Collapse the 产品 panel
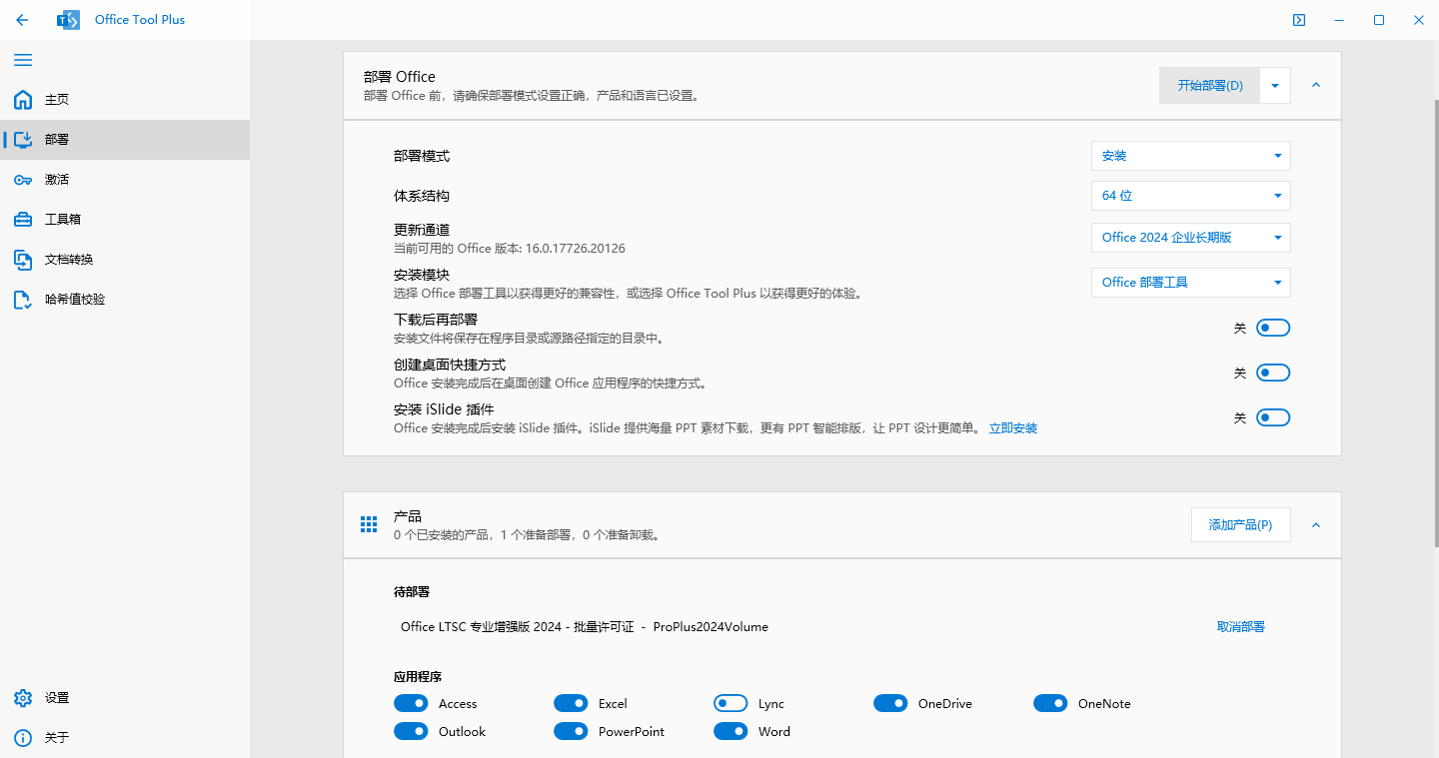The height and width of the screenshot is (758, 1439). point(1316,525)
